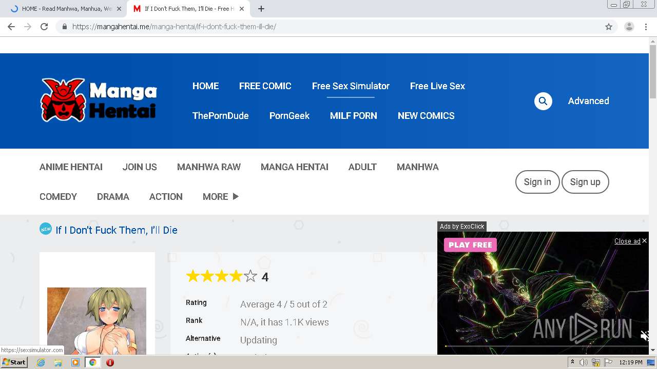657x369 pixels.
Task: Open FREE COMIC in the header menu
Action: pyautogui.click(x=265, y=86)
